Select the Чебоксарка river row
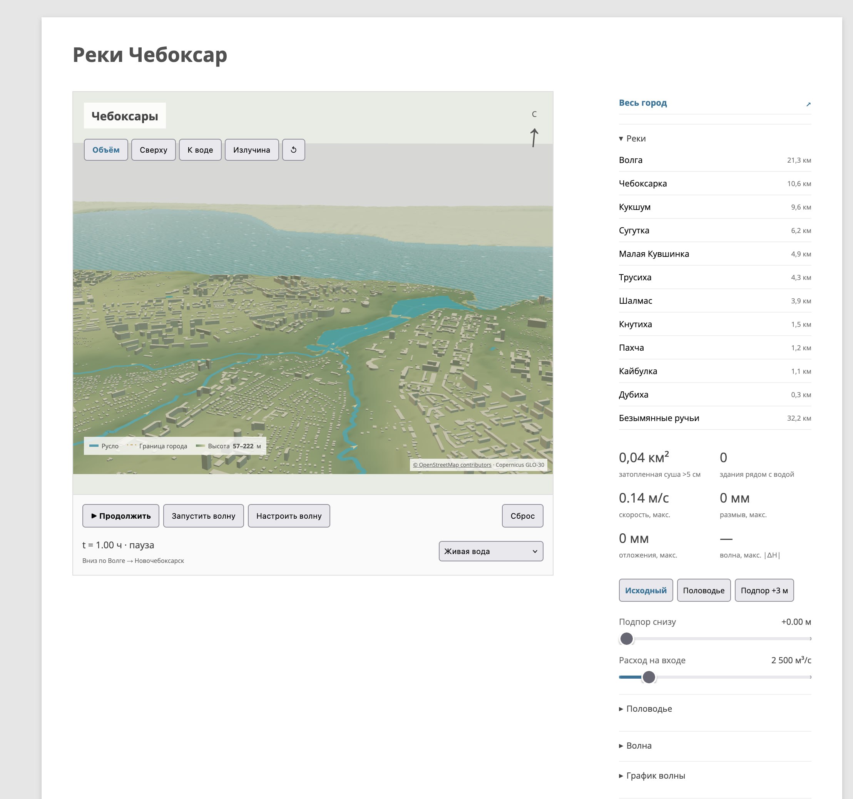The width and height of the screenshot is (853, 799). pos(714,183)
